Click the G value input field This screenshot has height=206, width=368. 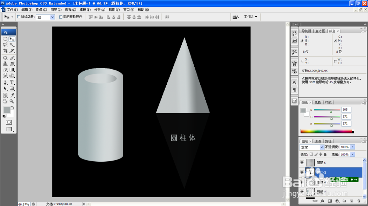pyautogui.click(x=346, y=117)
